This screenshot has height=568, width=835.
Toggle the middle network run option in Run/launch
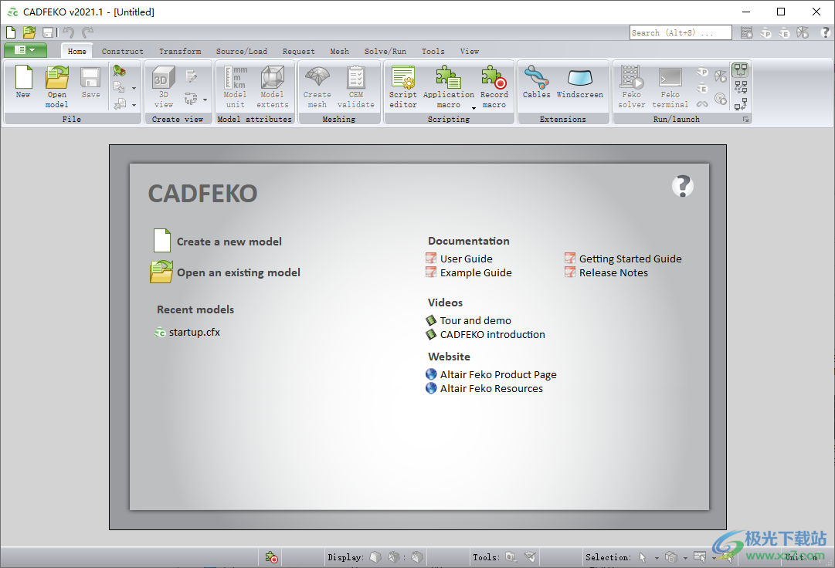pos(740,86)
